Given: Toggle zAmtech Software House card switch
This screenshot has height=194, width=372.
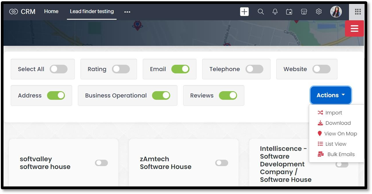Looking at the screenshot, I should tap(222, 163).
